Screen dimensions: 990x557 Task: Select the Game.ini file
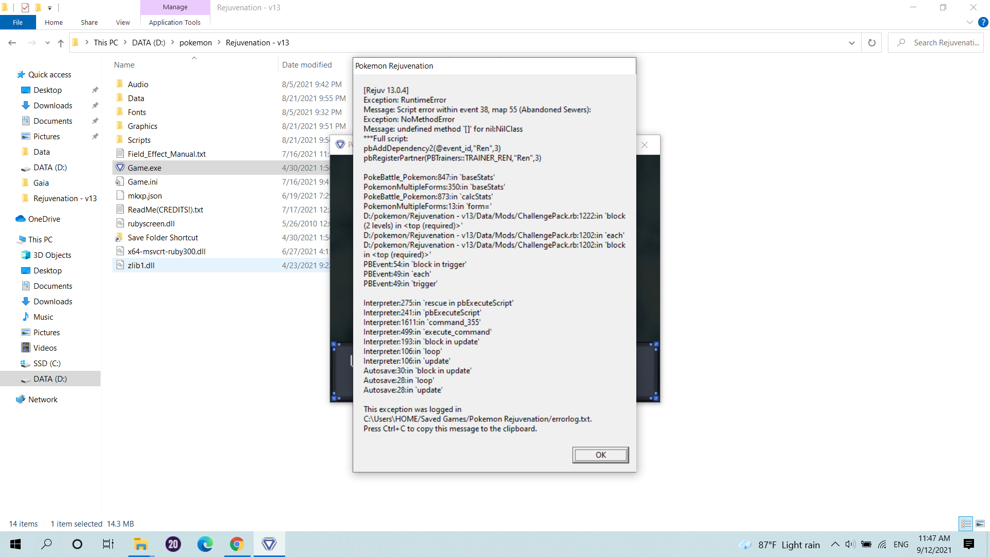[x=142, y=182]
